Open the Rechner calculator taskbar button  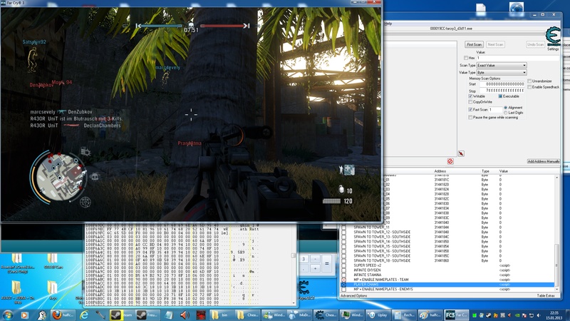click(x=404, y=315)
